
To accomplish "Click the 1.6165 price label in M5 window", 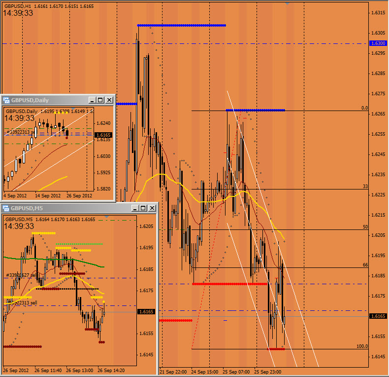I will point(146,311).
